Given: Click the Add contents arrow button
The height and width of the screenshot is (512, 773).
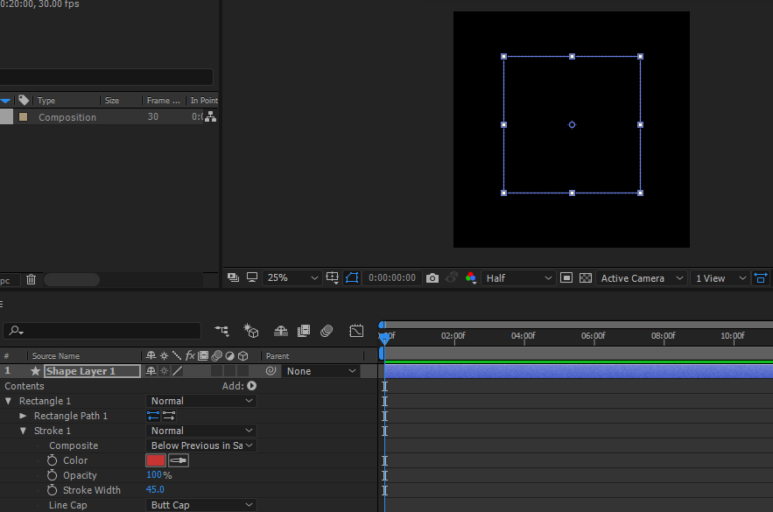Looking at the screenshot, I should pos(252,386).
